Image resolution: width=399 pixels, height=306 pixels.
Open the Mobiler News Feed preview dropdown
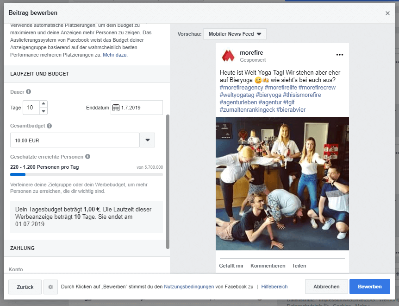[235, 34]
